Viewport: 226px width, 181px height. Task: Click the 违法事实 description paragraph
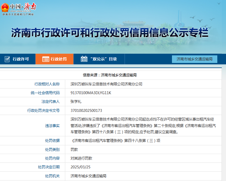pos(143,126)
